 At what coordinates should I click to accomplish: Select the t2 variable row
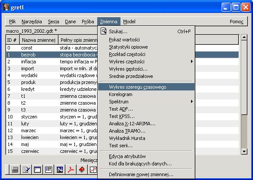tap(52, 103)
